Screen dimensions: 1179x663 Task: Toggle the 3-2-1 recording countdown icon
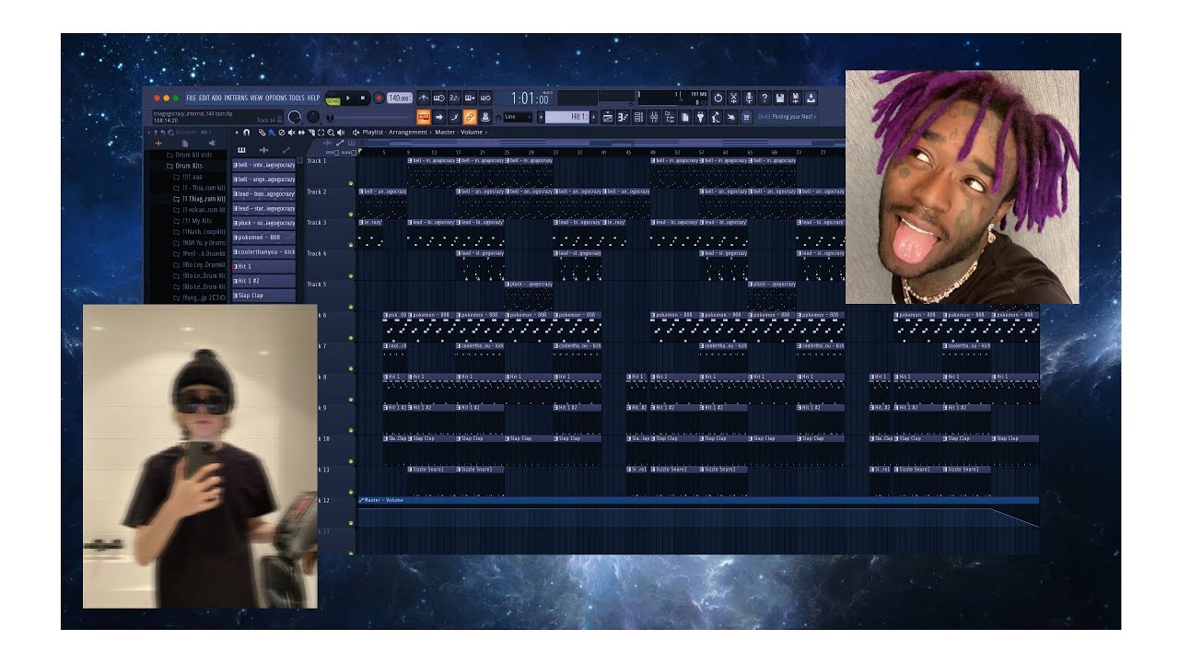454,99
